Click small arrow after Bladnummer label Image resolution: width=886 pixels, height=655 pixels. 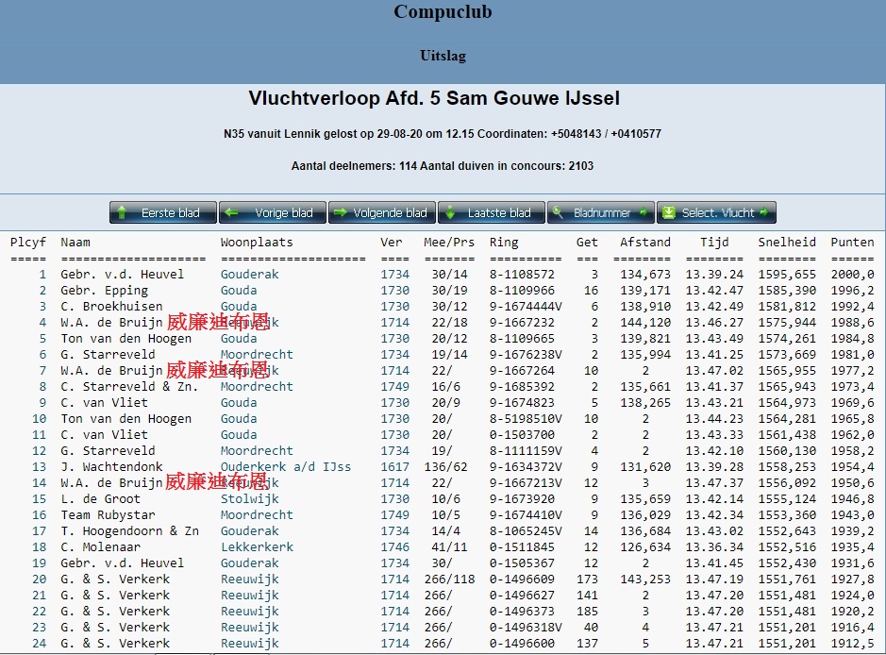[x=643, y=212]
